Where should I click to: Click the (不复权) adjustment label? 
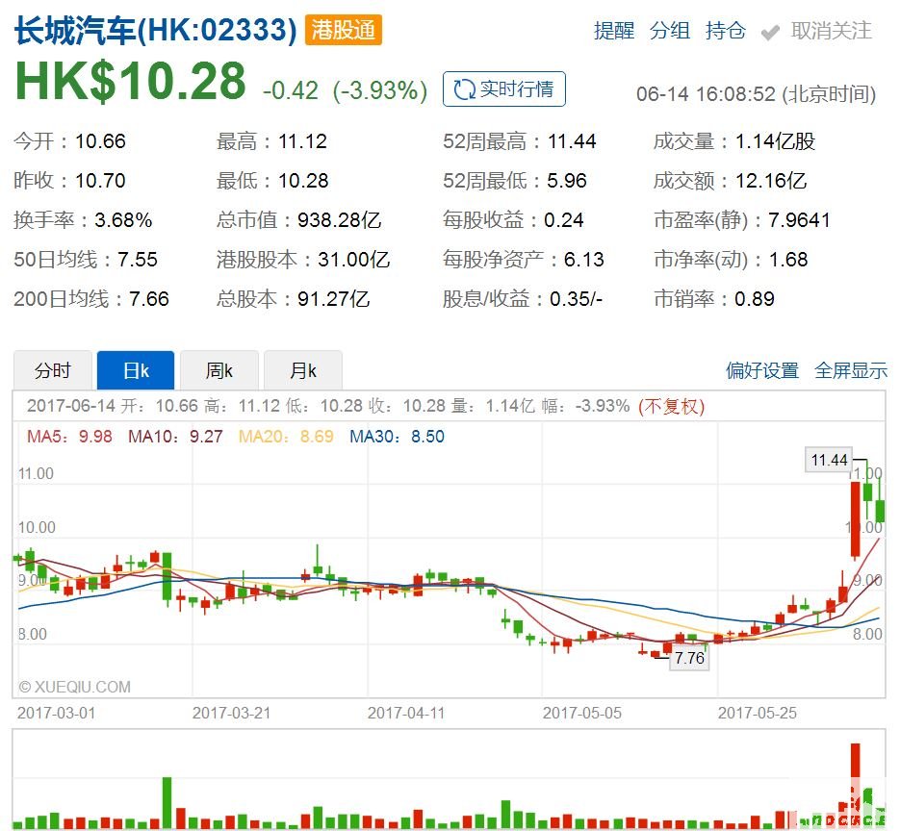(671, 406)
